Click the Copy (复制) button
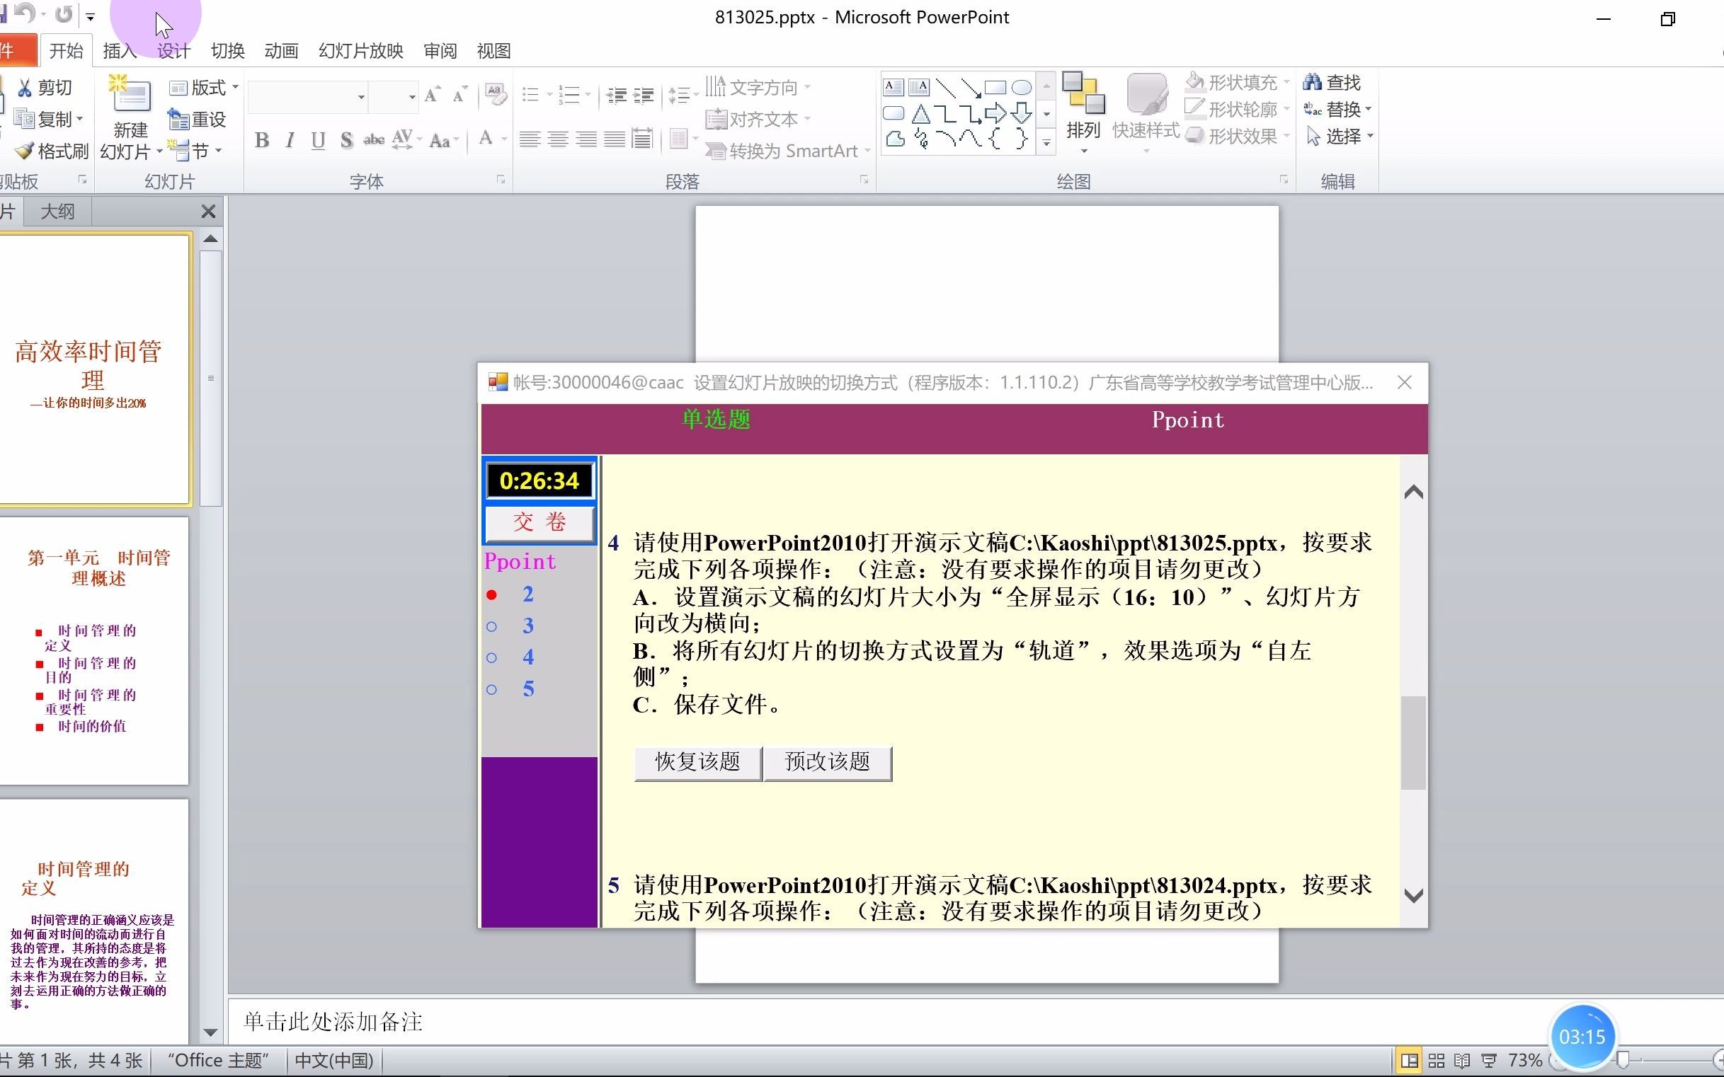 tap(48, 119)
